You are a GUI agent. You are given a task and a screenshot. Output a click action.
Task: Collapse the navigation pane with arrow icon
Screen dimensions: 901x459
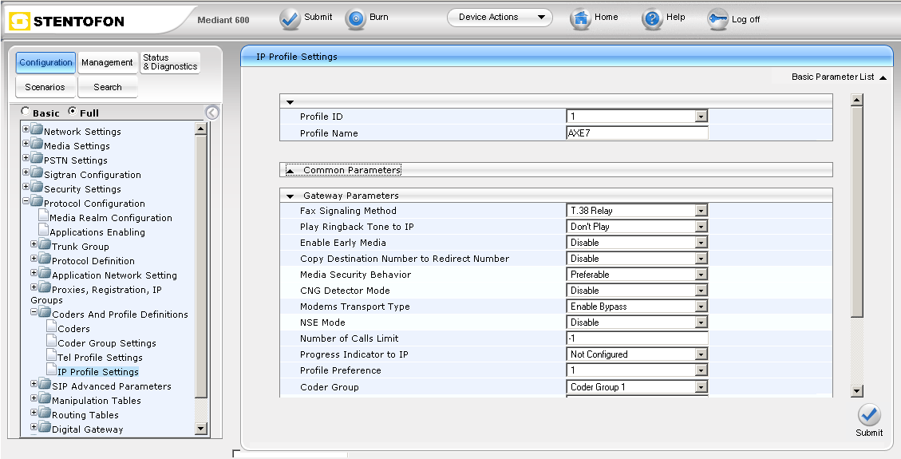[x=211, y=113]
